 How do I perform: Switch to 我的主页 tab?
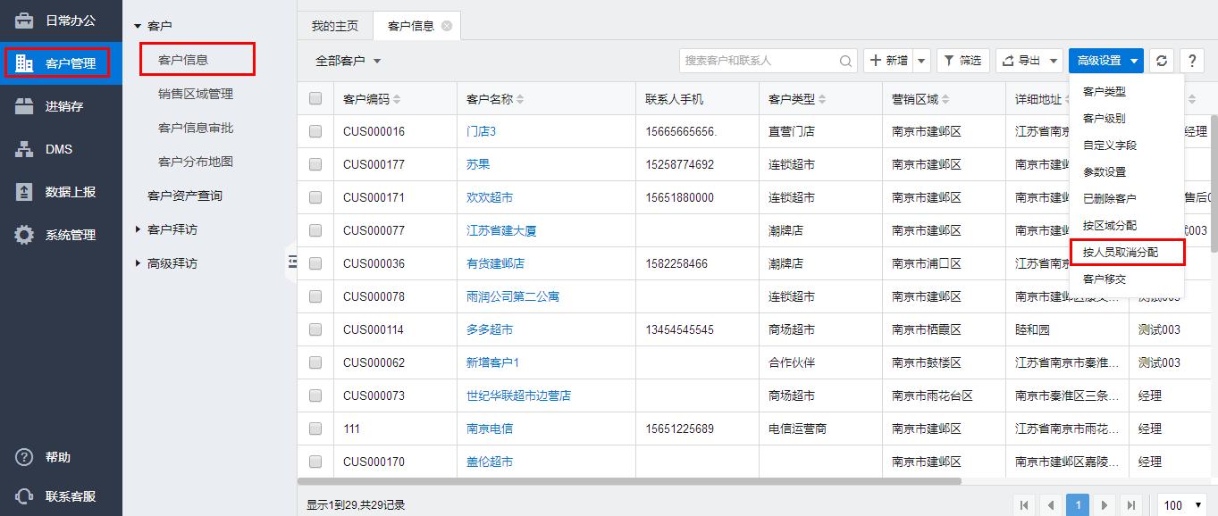[x=334, y=26]
